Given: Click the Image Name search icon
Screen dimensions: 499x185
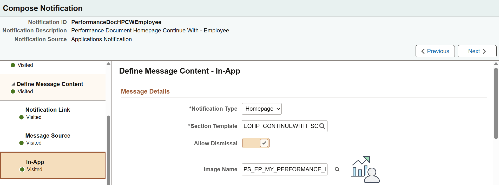Looking at the screenshot, I should coord(337,169).
